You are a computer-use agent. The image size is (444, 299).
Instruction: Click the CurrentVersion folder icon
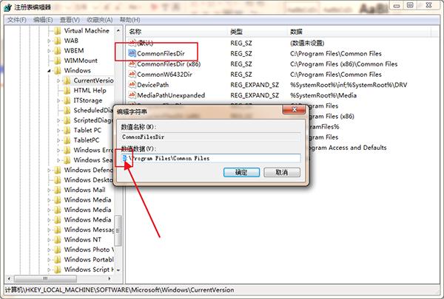67,80
